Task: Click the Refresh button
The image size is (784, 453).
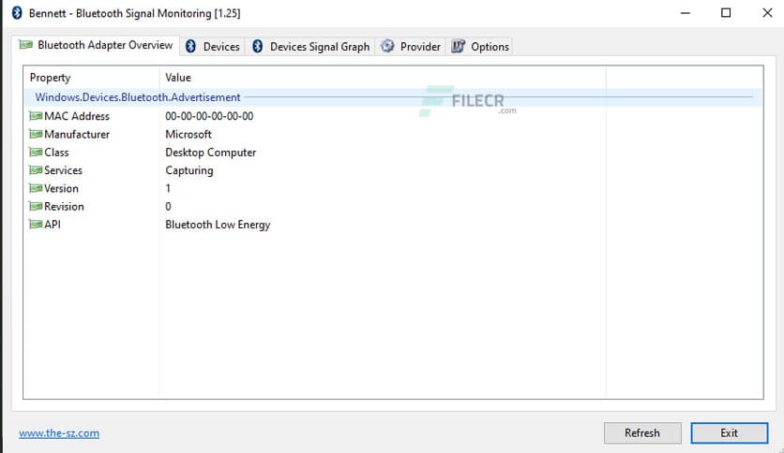Action: pyautogui.click(x=642, y=433)
